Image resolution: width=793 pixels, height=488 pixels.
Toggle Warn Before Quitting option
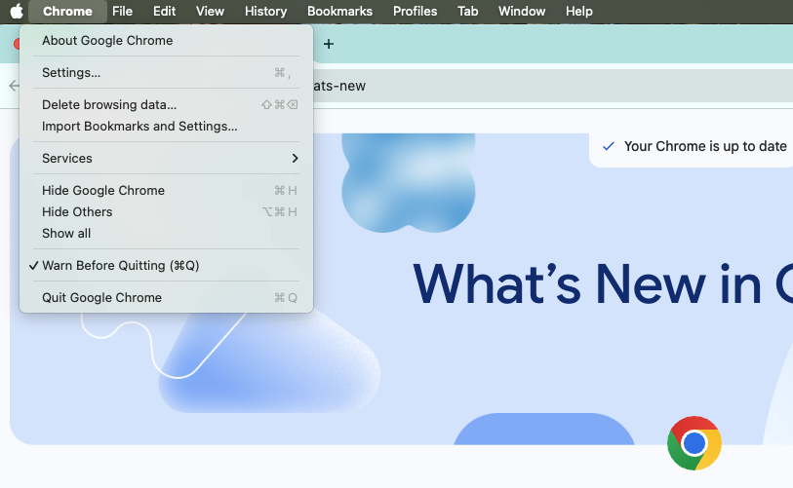(166, 265)
